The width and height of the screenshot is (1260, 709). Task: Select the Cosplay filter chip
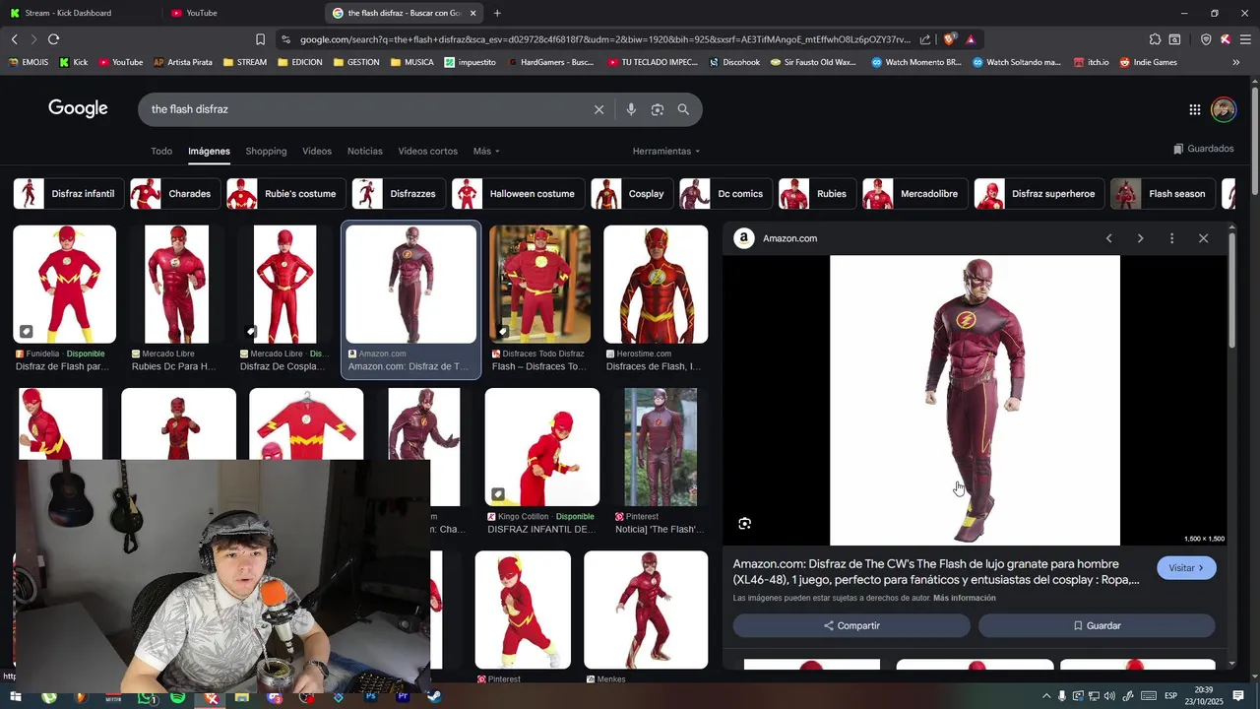tap(632, 194)
